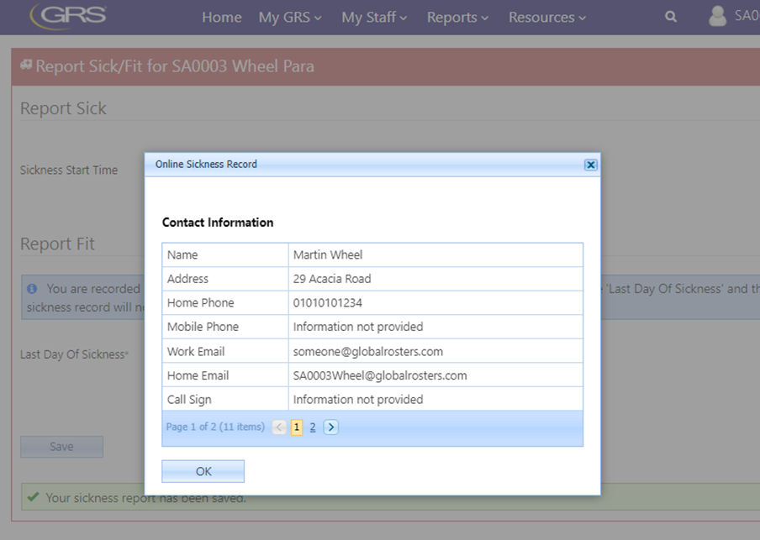Open the Resources menu
This screenshot has width=760, height=540.
point(547,18)
